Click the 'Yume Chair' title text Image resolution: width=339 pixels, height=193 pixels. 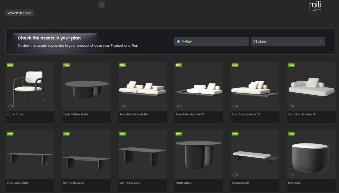(x=15, y=114)
